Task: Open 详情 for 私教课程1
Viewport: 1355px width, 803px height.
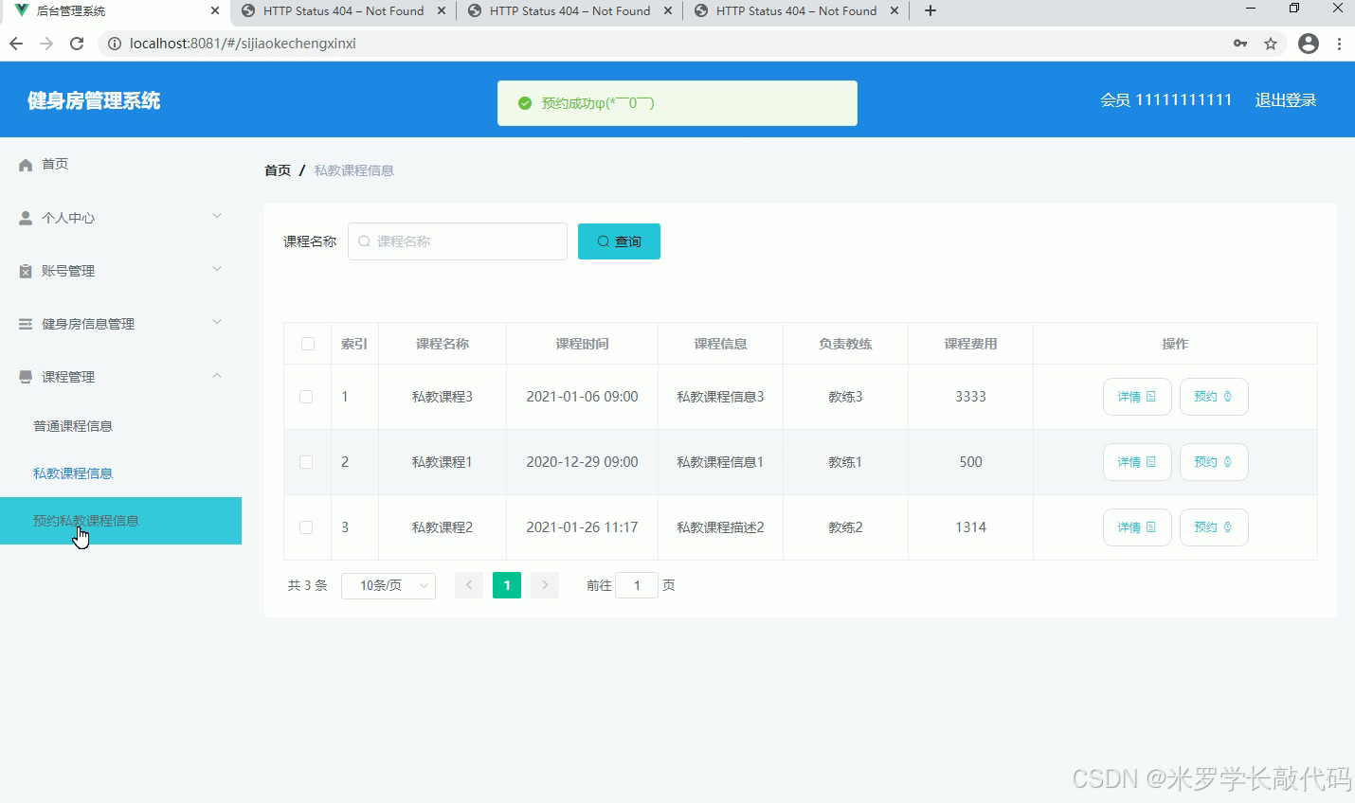Action: point(1137,462)
